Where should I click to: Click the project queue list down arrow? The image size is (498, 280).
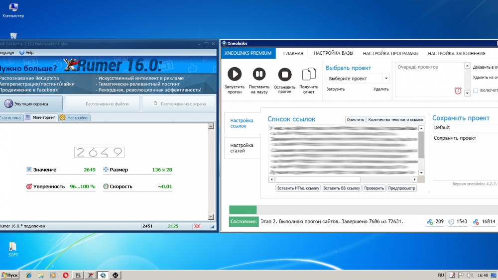467,93
